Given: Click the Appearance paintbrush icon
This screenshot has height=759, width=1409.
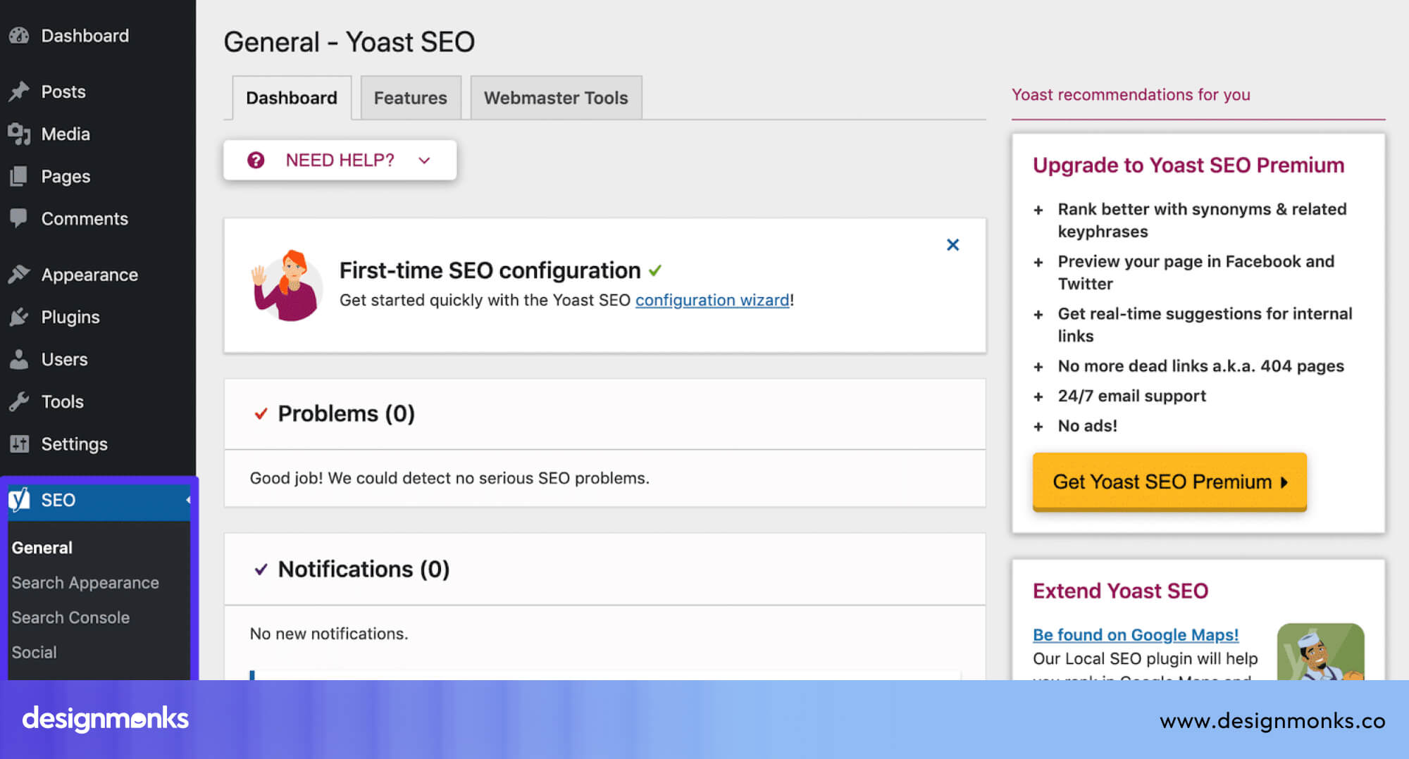Looking at the screenshot, I should [x=20, y=275].
